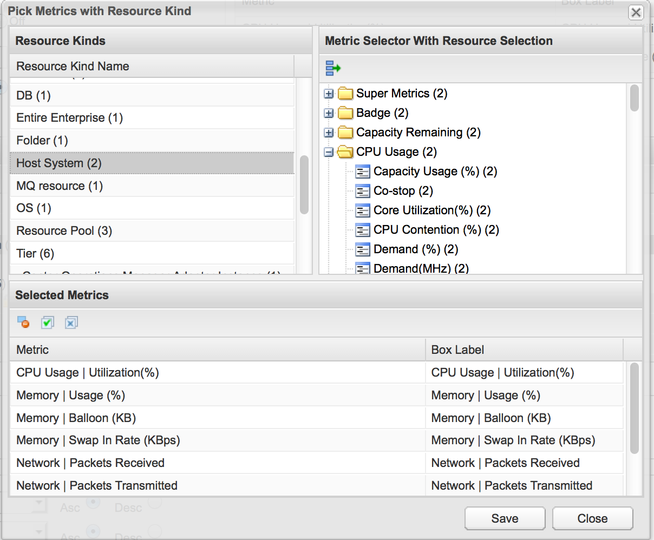
Task: Select the CPU Contention (%) metric icon
Action: click(363, 229)
